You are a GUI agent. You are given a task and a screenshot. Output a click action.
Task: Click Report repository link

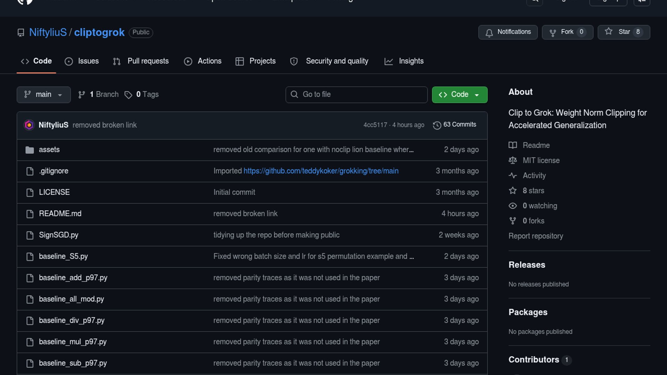click(x=535, y=236)
